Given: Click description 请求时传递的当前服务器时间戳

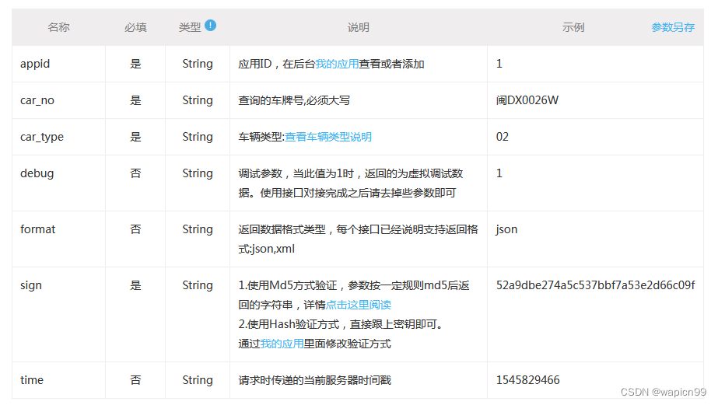Looking at the screenshot, I should pos(314,380).
